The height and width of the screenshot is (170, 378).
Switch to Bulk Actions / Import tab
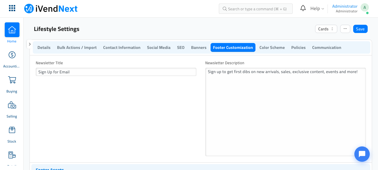click(x=77, y=47)
